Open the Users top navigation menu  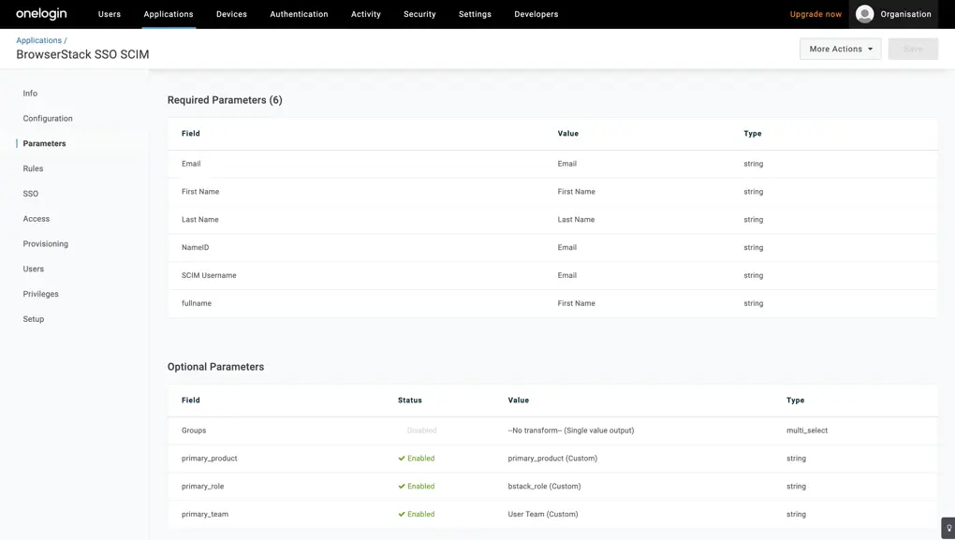[x=110, y=14]
